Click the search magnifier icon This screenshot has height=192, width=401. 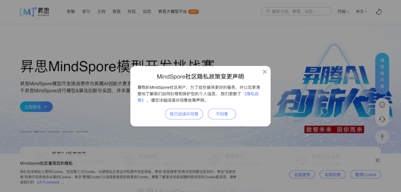pos(268,11)
